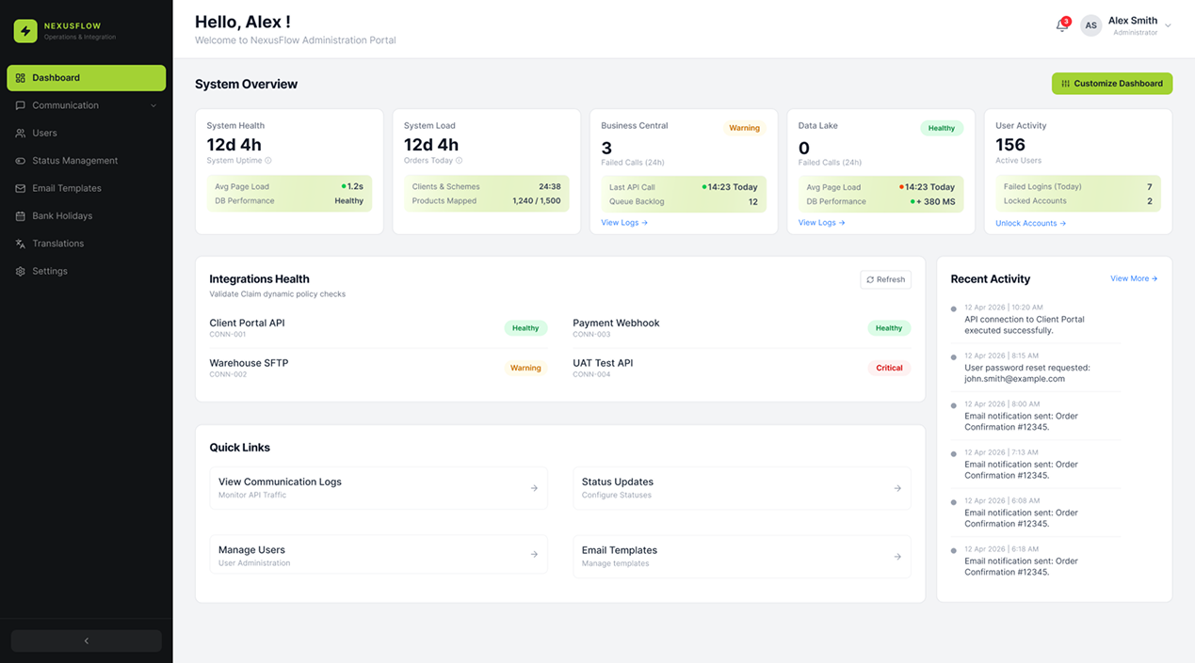Click the arrow on Email Templates quick link
Viewport: 1195px width, 663px height.
tap(897, 557)
